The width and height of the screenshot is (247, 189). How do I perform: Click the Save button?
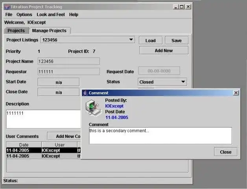pyautogui.click(x=177, y=41)
